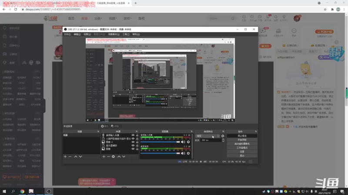
Task: Hide the bottom 图像 source
Action: (x=133, y=149)
